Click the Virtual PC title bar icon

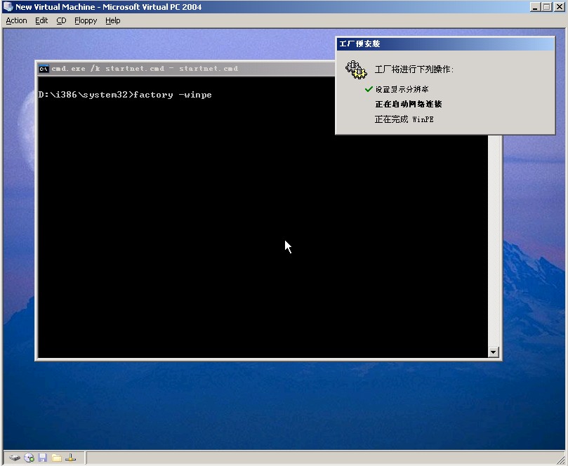pos(8,7)
